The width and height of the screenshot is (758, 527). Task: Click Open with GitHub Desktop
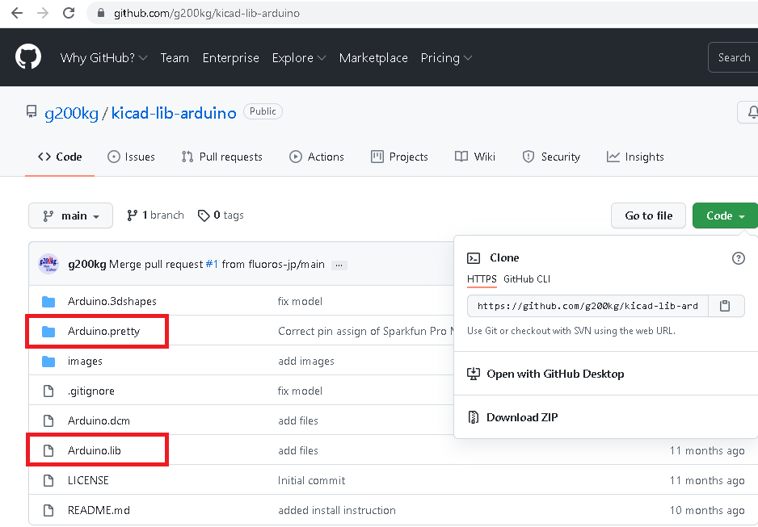coord(545,374)
